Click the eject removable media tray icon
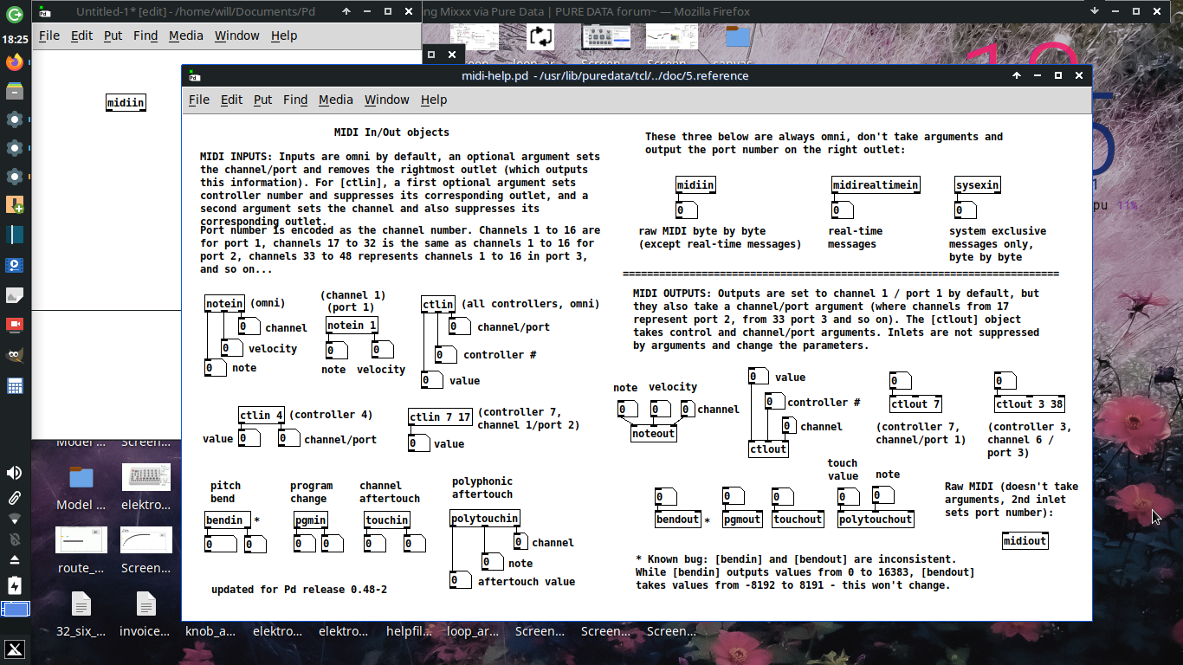Viewport: 1183px width, 665px height. (15, 559)
